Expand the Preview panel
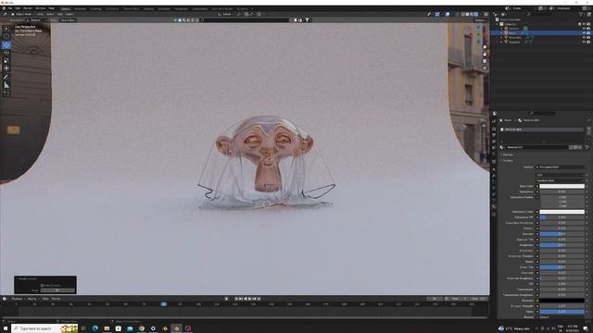This screenshot has width=593, height=333. pyautogui.click(x=507, y=154)
